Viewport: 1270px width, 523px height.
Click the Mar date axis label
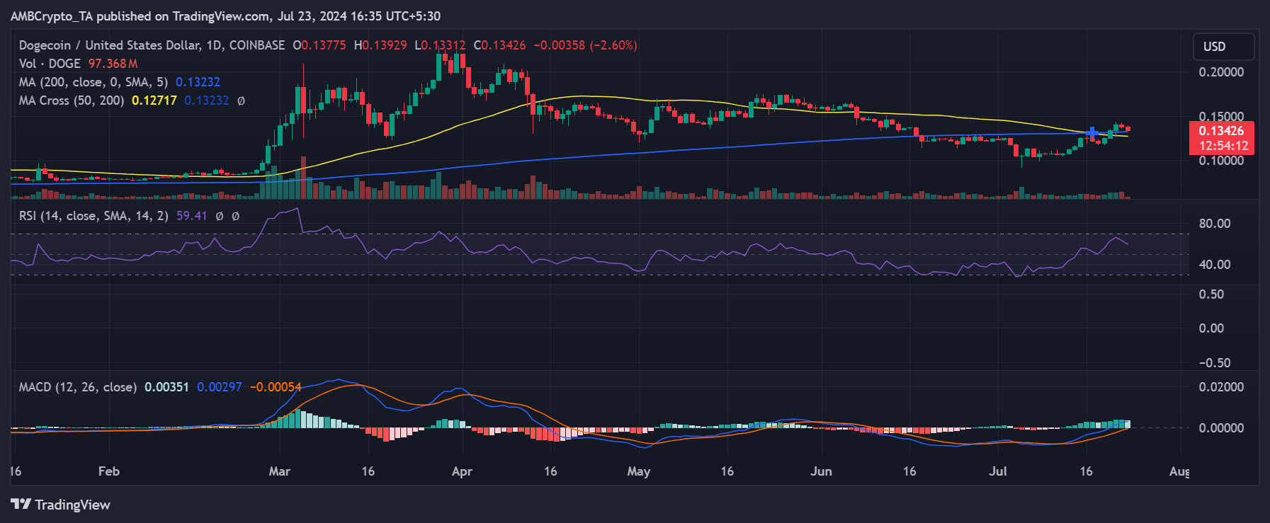tap(280, 471)
